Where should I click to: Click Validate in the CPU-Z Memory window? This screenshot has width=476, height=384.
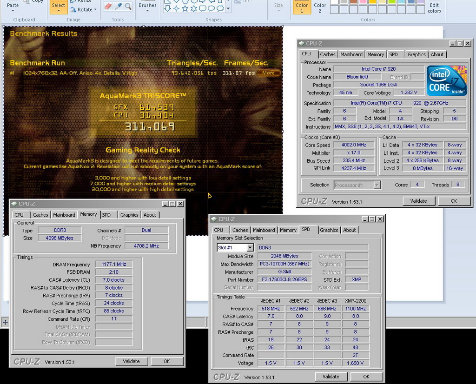(x=132, y=361)
